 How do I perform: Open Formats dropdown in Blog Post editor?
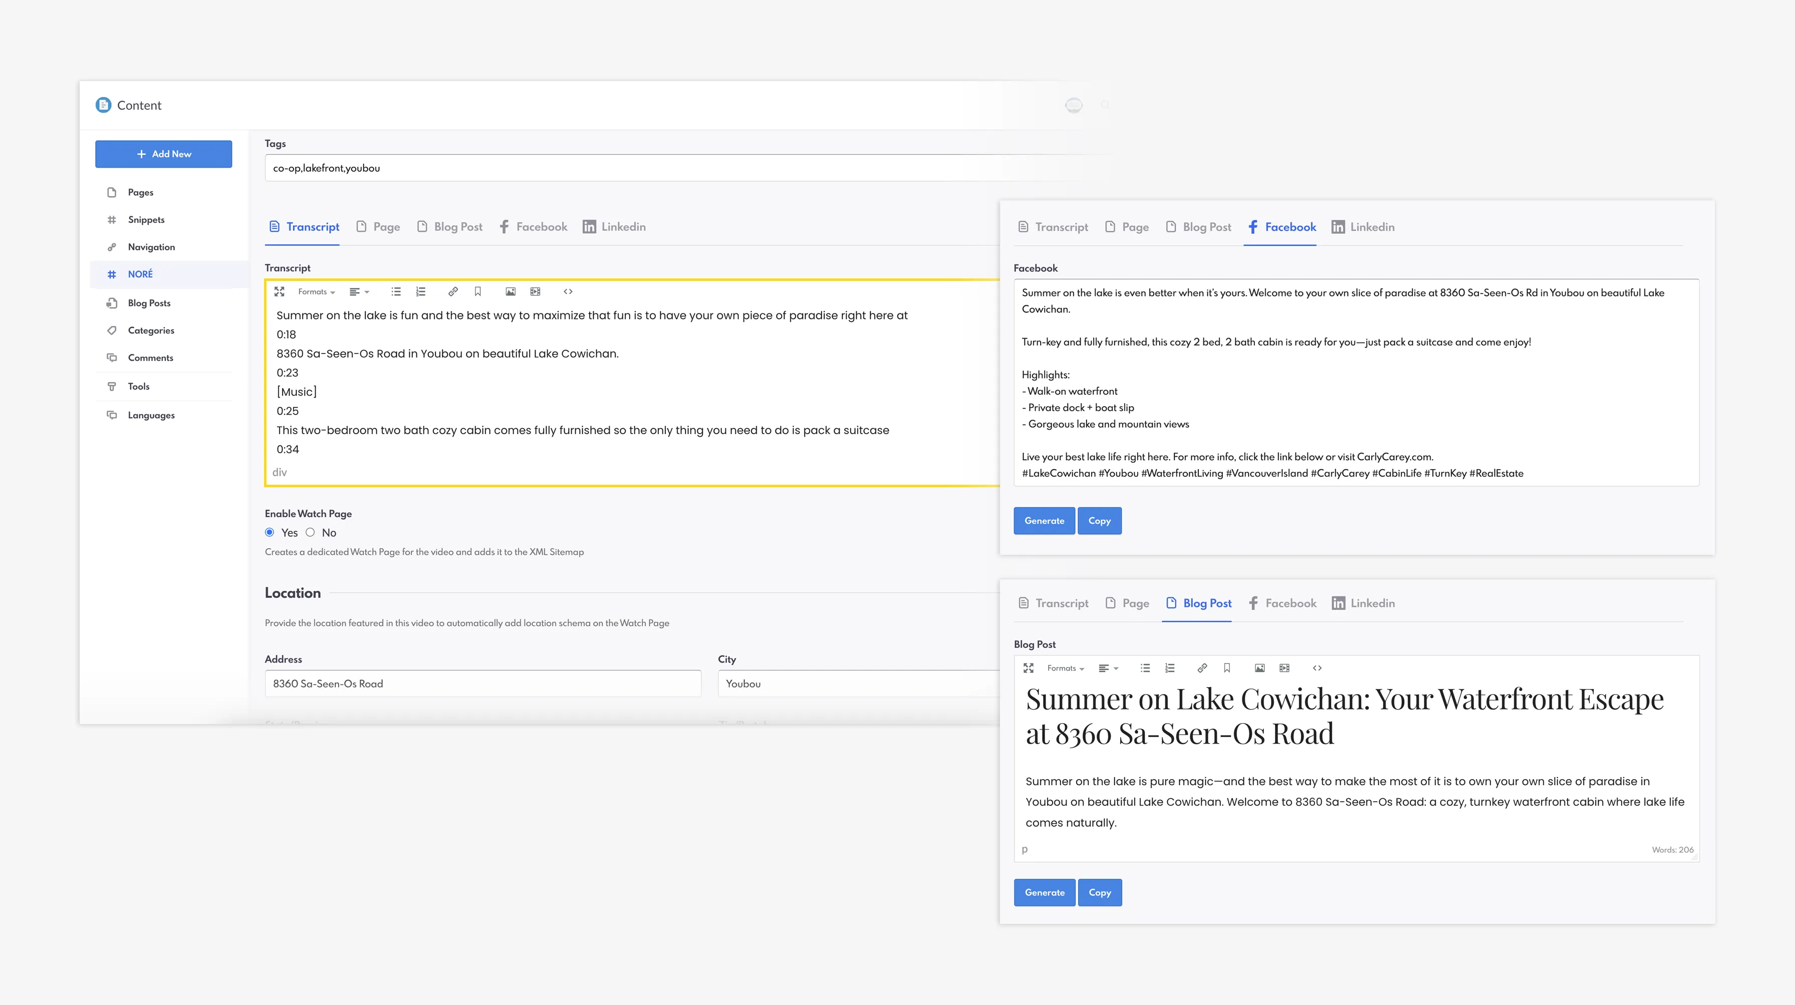click(x=1066, y=668)
